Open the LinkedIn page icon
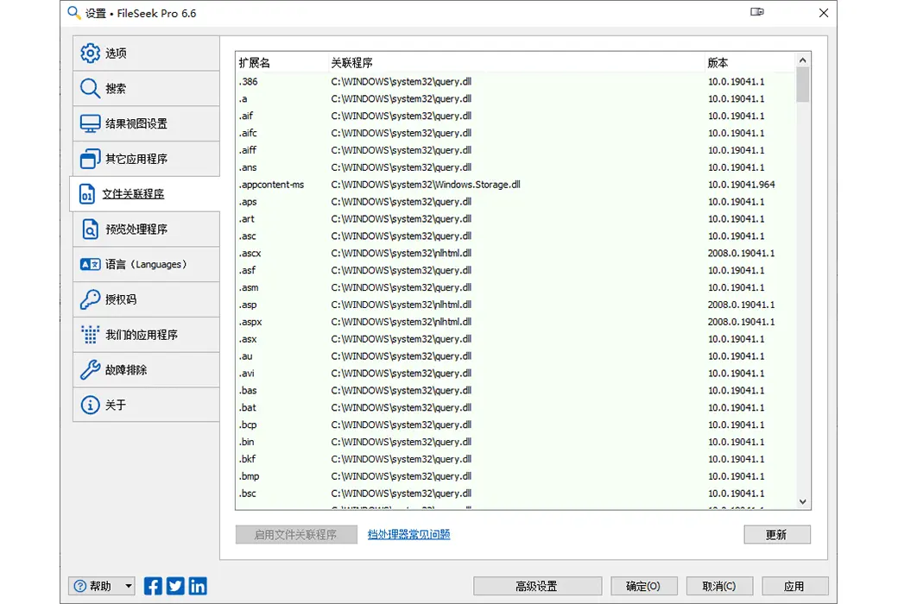Screen dimensions: 898x604 pyautogui.click(x=198, y=586)
